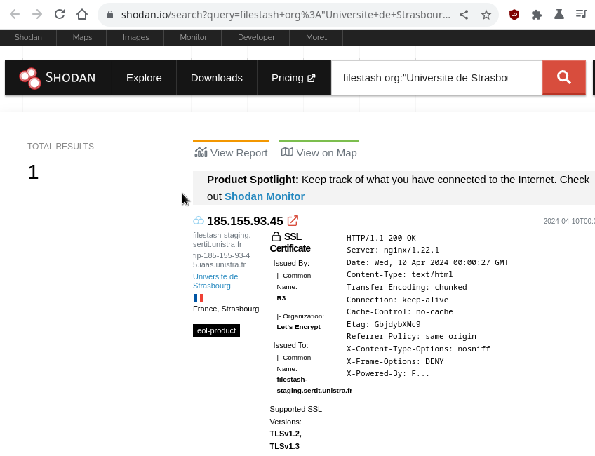Click the View Report chart icon
The image size is (595, 456).
pyautogui.click(x=201, y=152)
